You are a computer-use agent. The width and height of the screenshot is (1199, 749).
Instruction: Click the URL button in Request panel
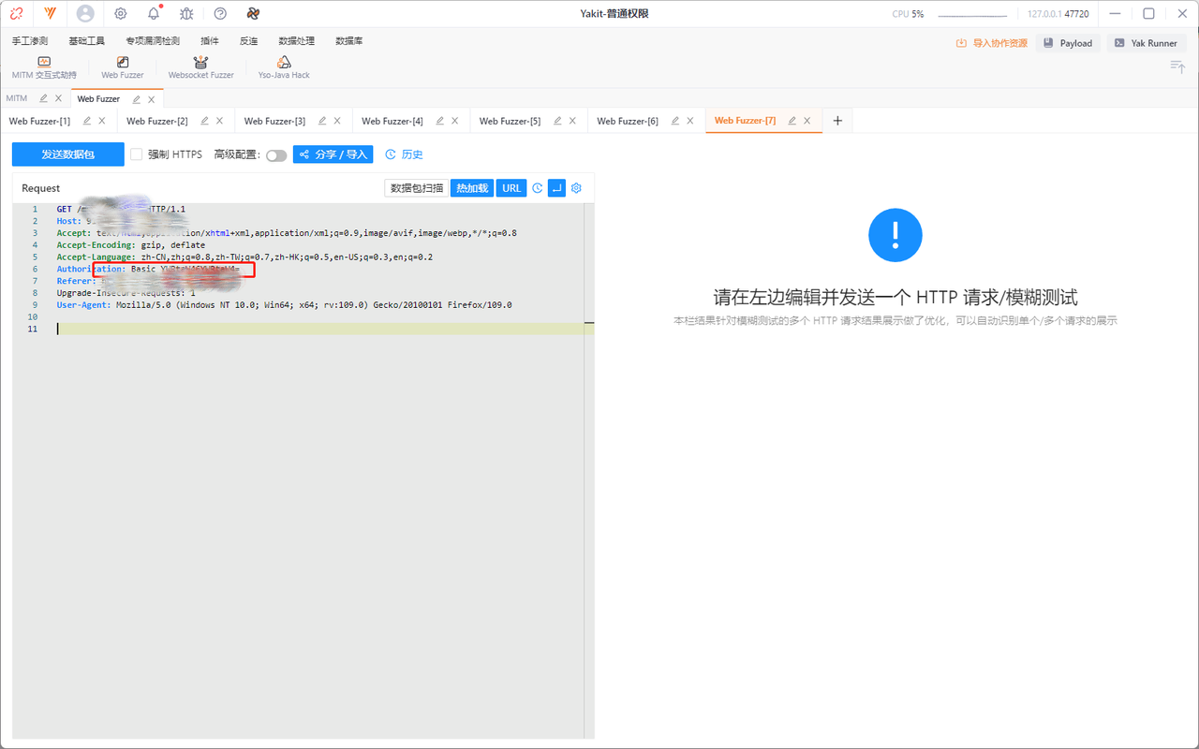(511, 188)
